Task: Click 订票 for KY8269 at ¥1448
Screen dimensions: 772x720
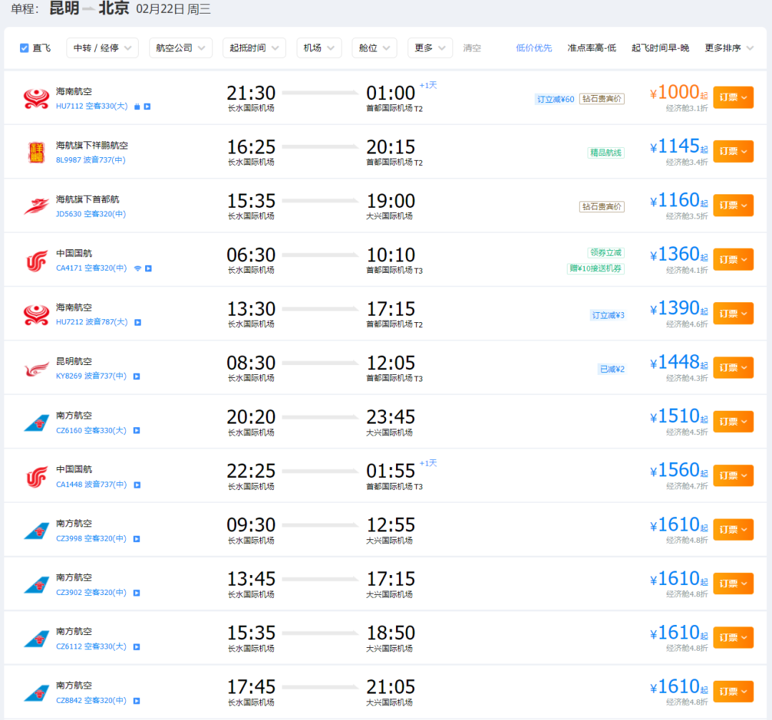Action: (x=733, y=368)
